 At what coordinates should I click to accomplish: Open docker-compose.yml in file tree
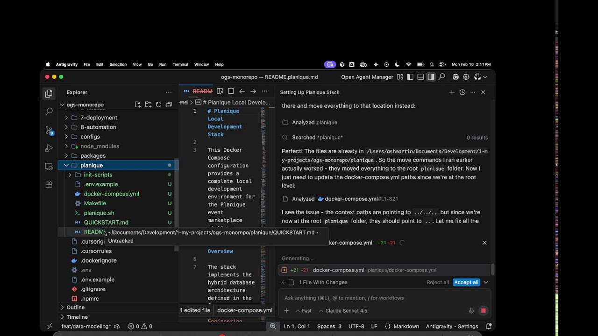(x=111, y=194)
